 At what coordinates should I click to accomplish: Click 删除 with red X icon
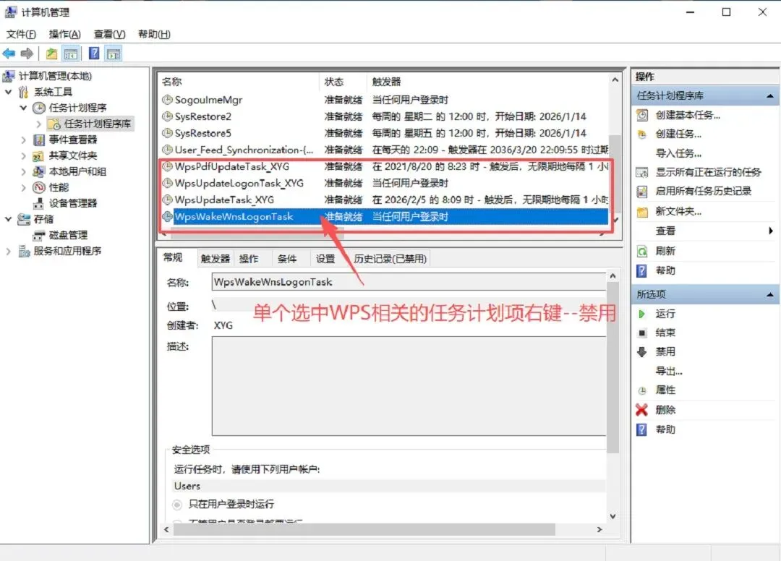665,410
